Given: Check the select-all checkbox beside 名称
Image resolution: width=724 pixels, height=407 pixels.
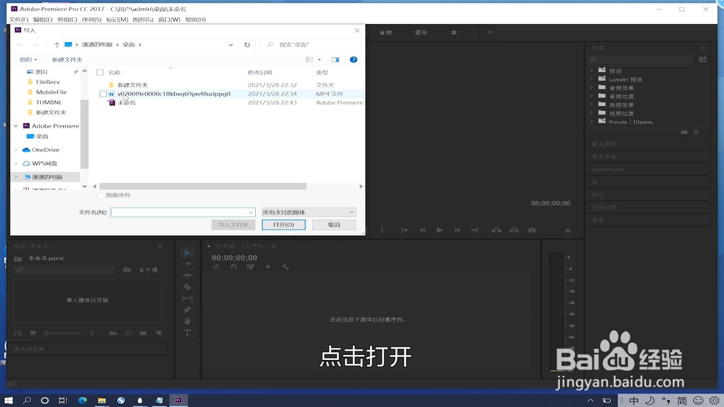Looking at the screenshot, I should click(100, 72).
